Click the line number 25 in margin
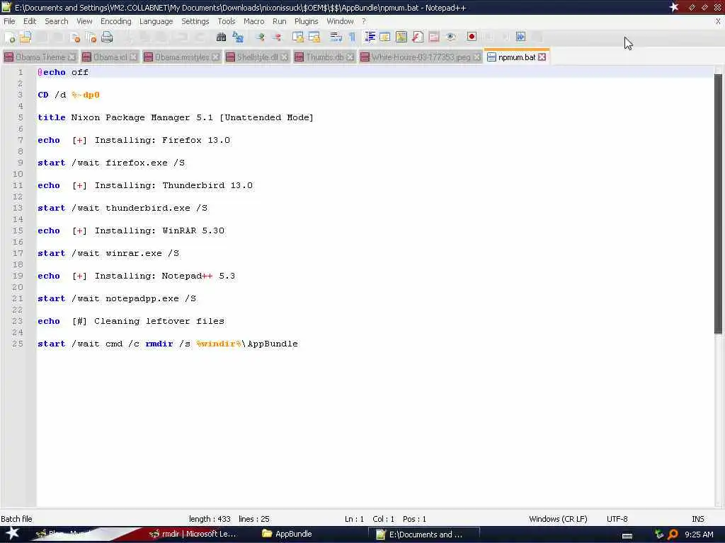Image resolution: width=725 pixels, height=543 pixels. 18,344
